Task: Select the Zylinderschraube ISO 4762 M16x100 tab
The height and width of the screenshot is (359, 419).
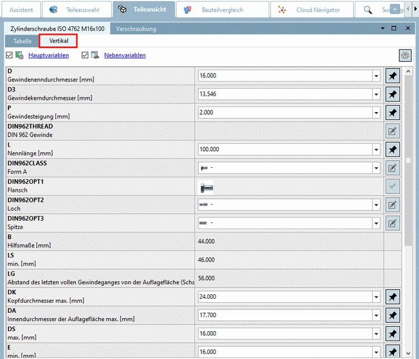Action: (x=57, y=28)
